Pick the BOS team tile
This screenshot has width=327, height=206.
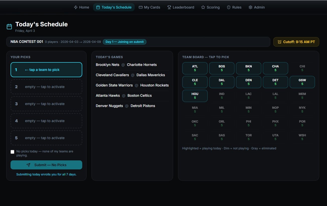(x=222, y=68)
